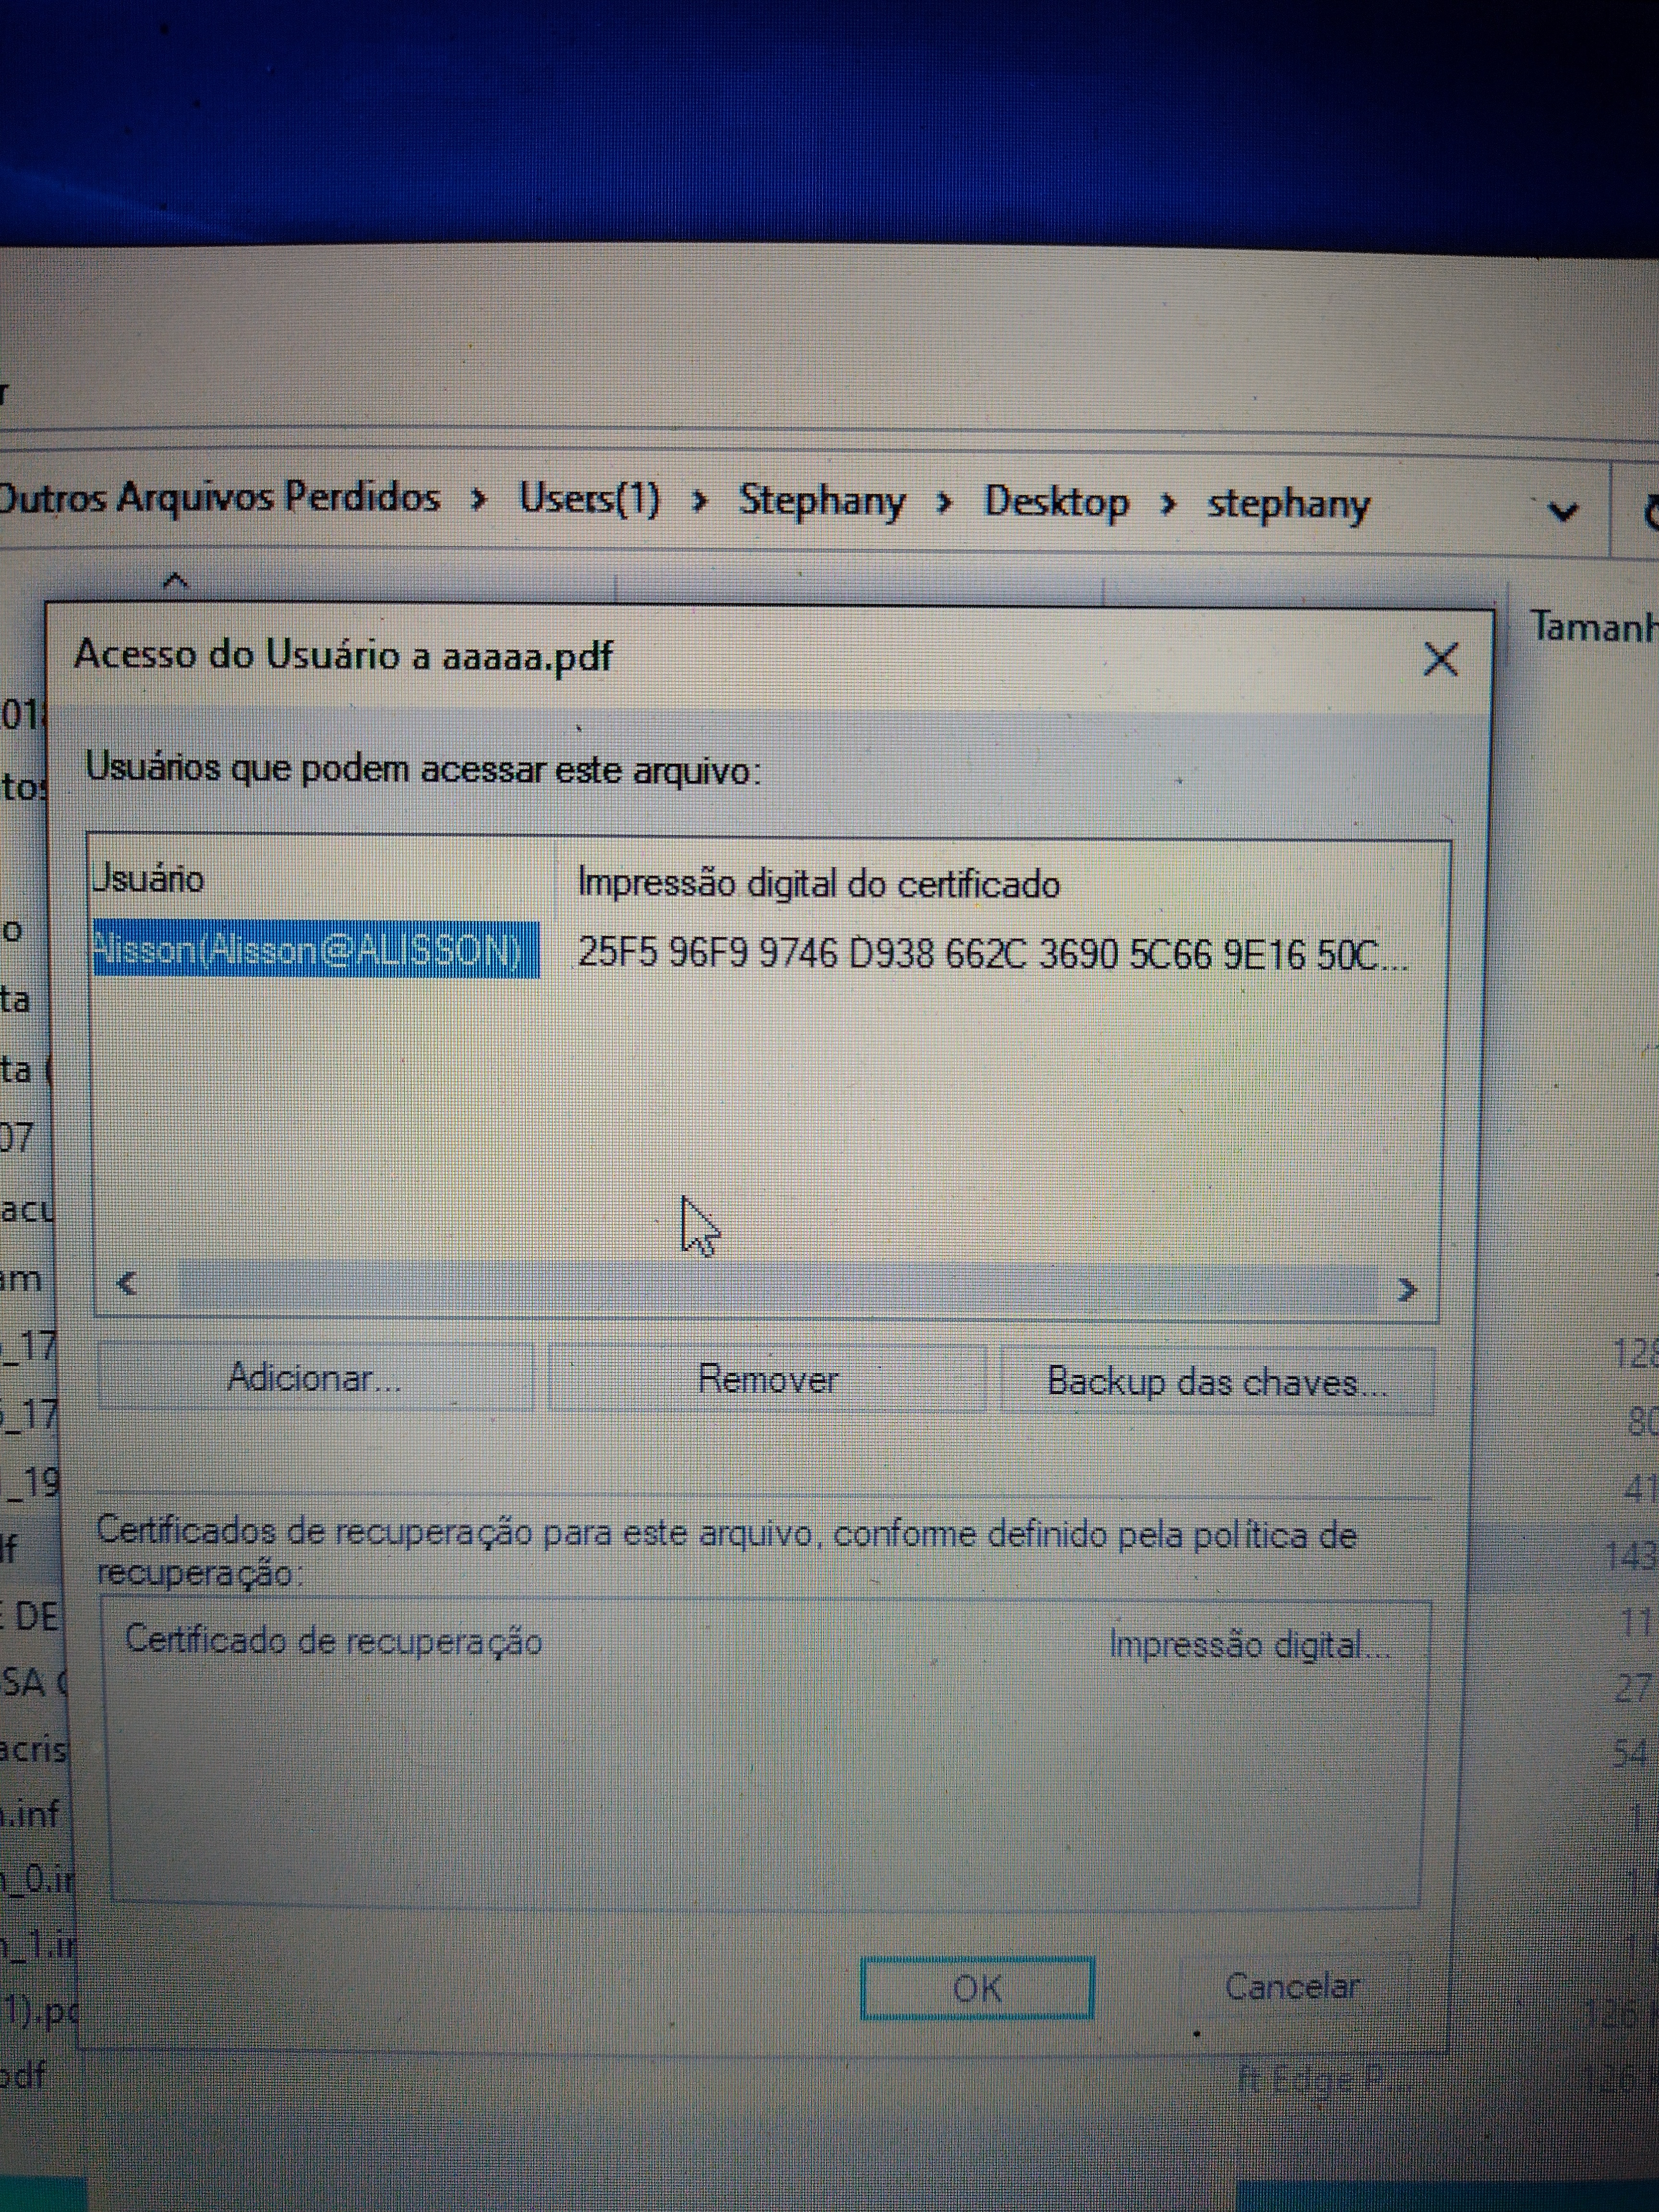Click the Remover button
1659x2212 pixels.
tap(767, 1380)
